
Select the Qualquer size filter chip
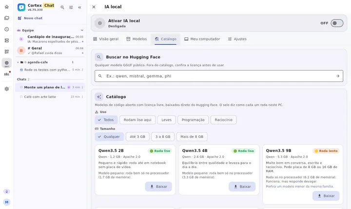click(109, 136)
